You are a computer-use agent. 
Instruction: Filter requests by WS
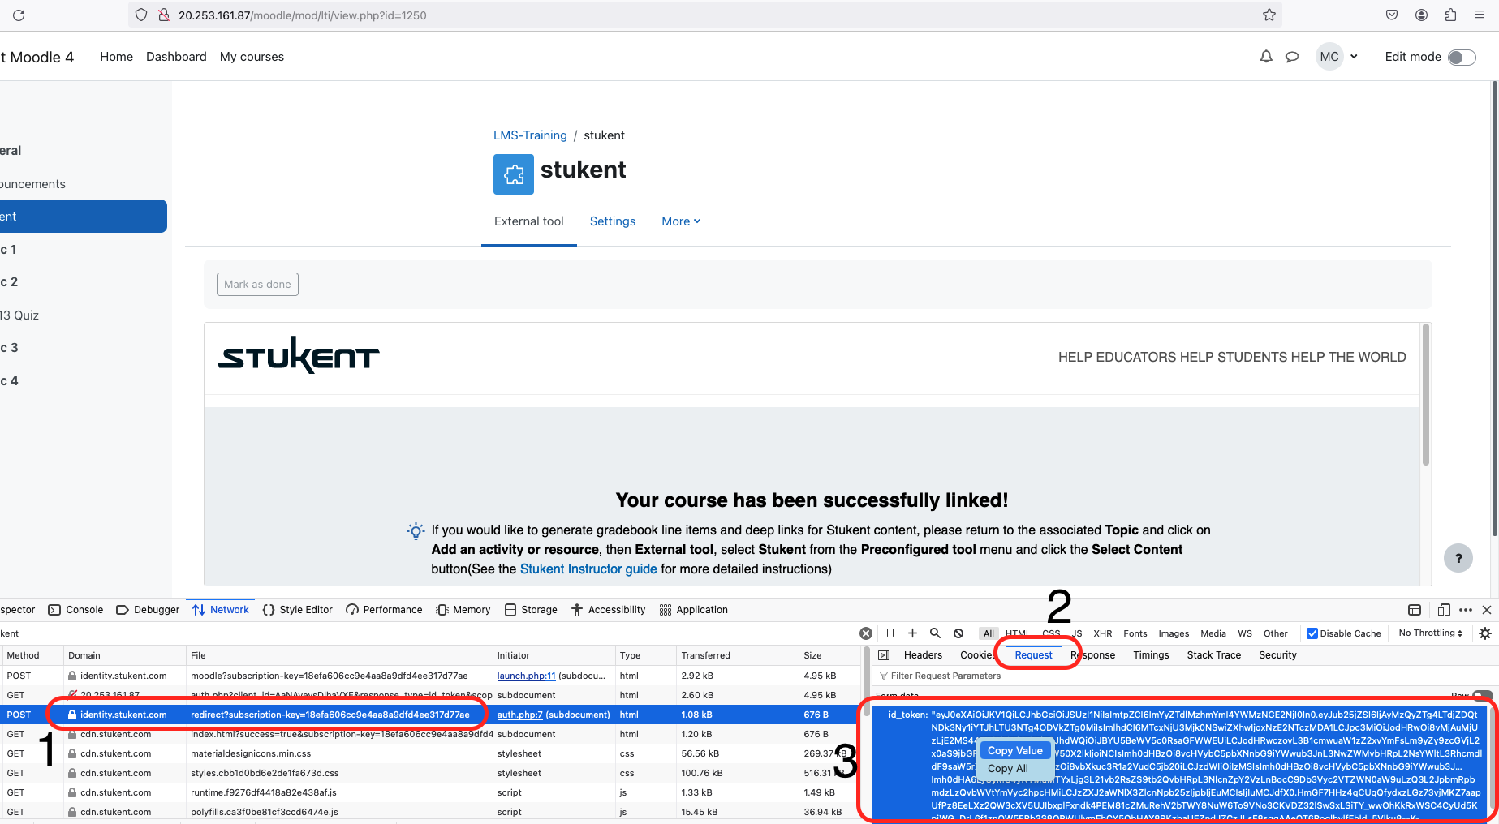click(x=1245, y=633)
